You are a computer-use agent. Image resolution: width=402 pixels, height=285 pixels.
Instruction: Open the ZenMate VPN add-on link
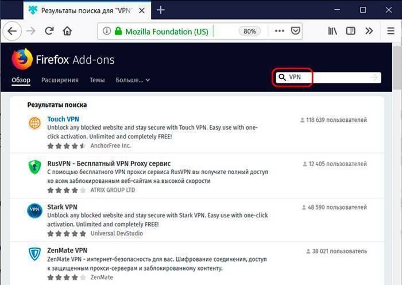[67, 251]
